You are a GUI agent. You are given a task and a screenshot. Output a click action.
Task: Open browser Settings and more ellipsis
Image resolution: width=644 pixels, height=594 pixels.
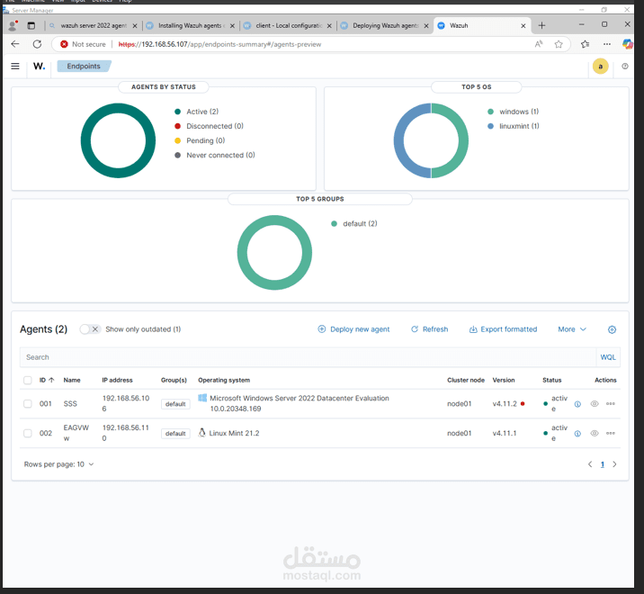tap(606, 44)
